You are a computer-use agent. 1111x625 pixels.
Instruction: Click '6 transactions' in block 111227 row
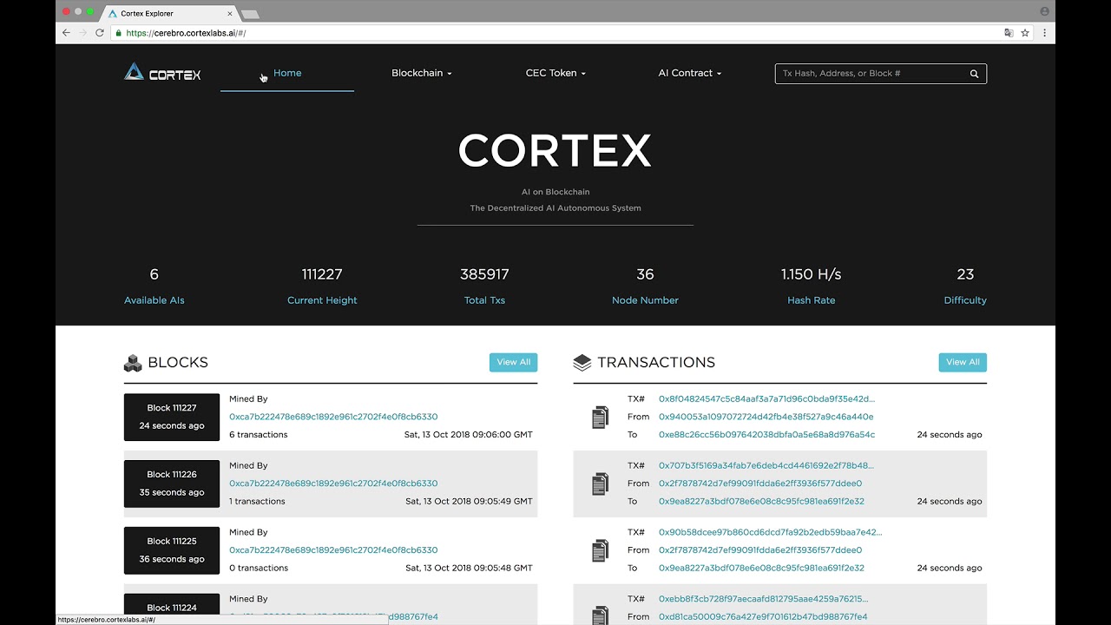[259, 435]
